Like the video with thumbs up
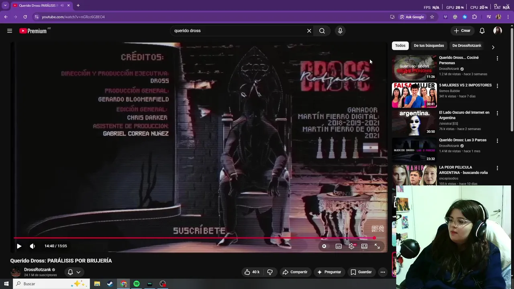 click(x=252, y=272)
